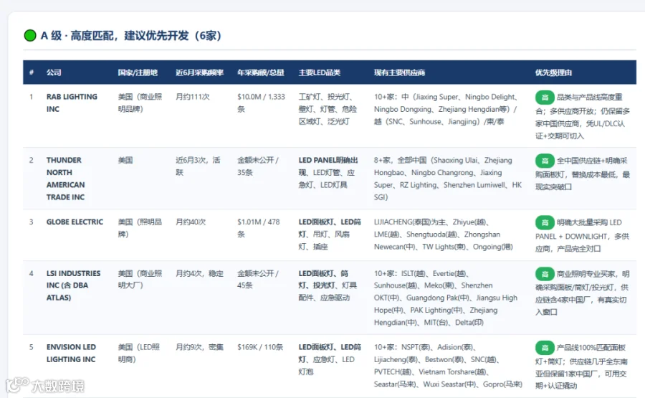645x398 pixels.
Task: Click row number 1 for RAB LIGHTING
Action: pyautogui.click(x=32, y=97)
